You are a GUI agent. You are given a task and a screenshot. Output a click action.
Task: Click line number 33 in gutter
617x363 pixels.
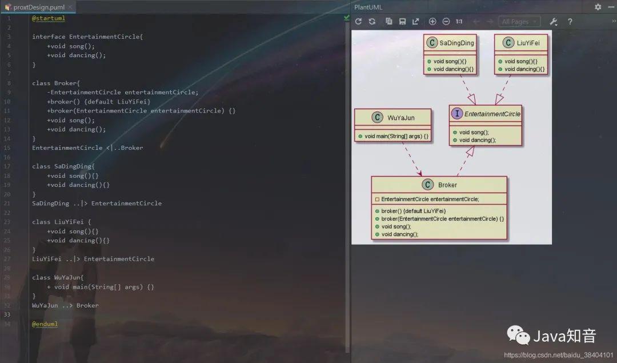[7, 314]
